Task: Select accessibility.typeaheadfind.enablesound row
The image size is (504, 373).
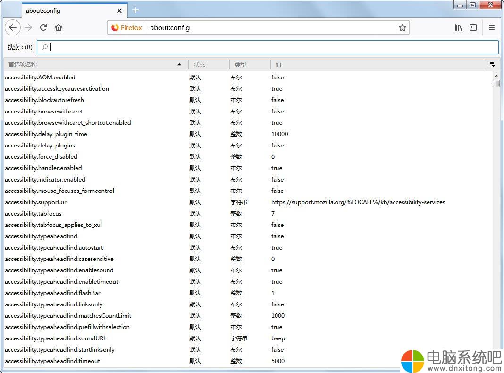Action: tap(248, 270)
